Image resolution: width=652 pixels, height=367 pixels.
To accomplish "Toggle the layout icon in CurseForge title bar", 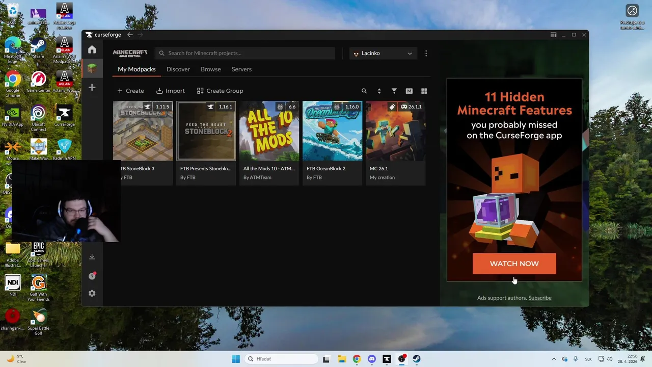I will [553, 35].
